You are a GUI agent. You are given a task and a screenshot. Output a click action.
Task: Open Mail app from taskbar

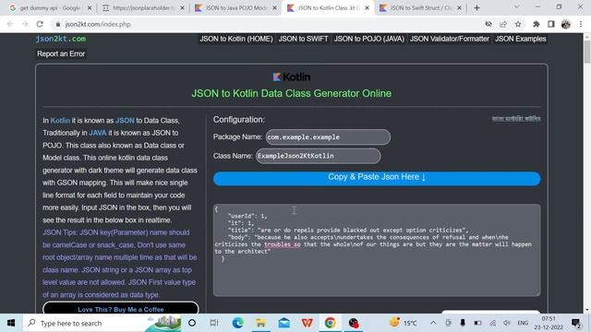(x=283, y=323)
